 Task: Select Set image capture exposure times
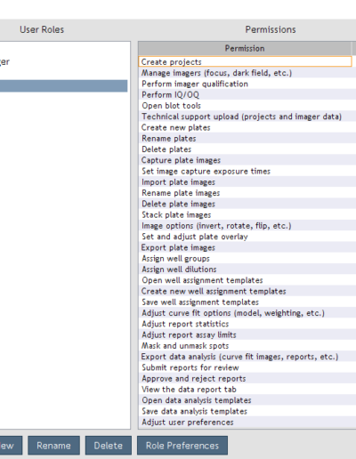(x=247, y=171)
